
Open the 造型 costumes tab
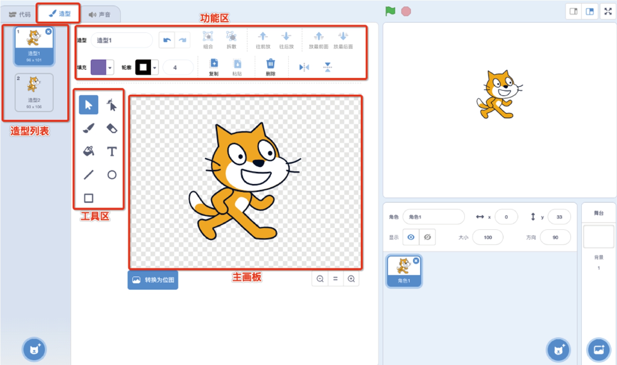point(59,14)
